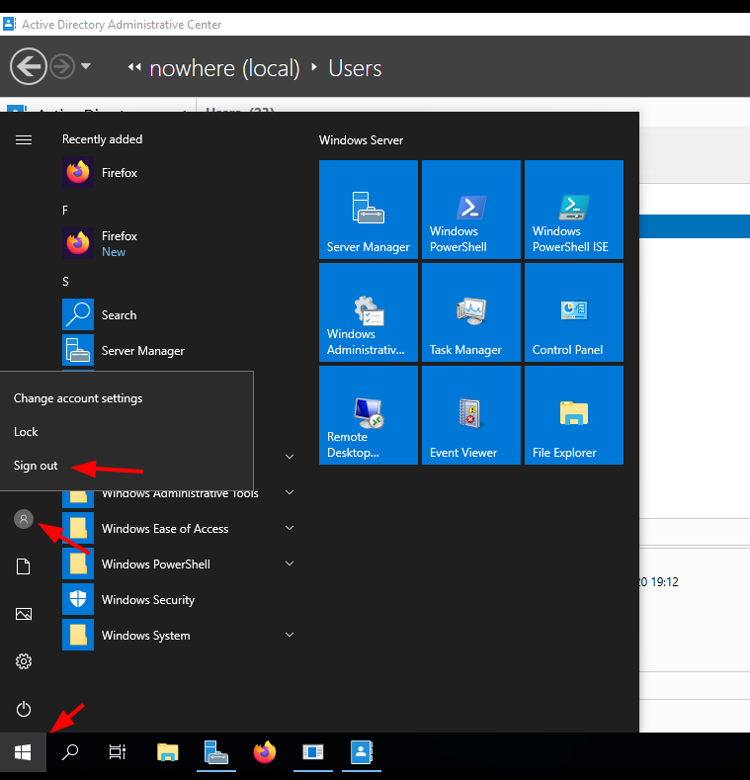Viewport: 750px width, 780px height.
Task: Open breadcrumb arrow before Users
Action: [314, 66]
